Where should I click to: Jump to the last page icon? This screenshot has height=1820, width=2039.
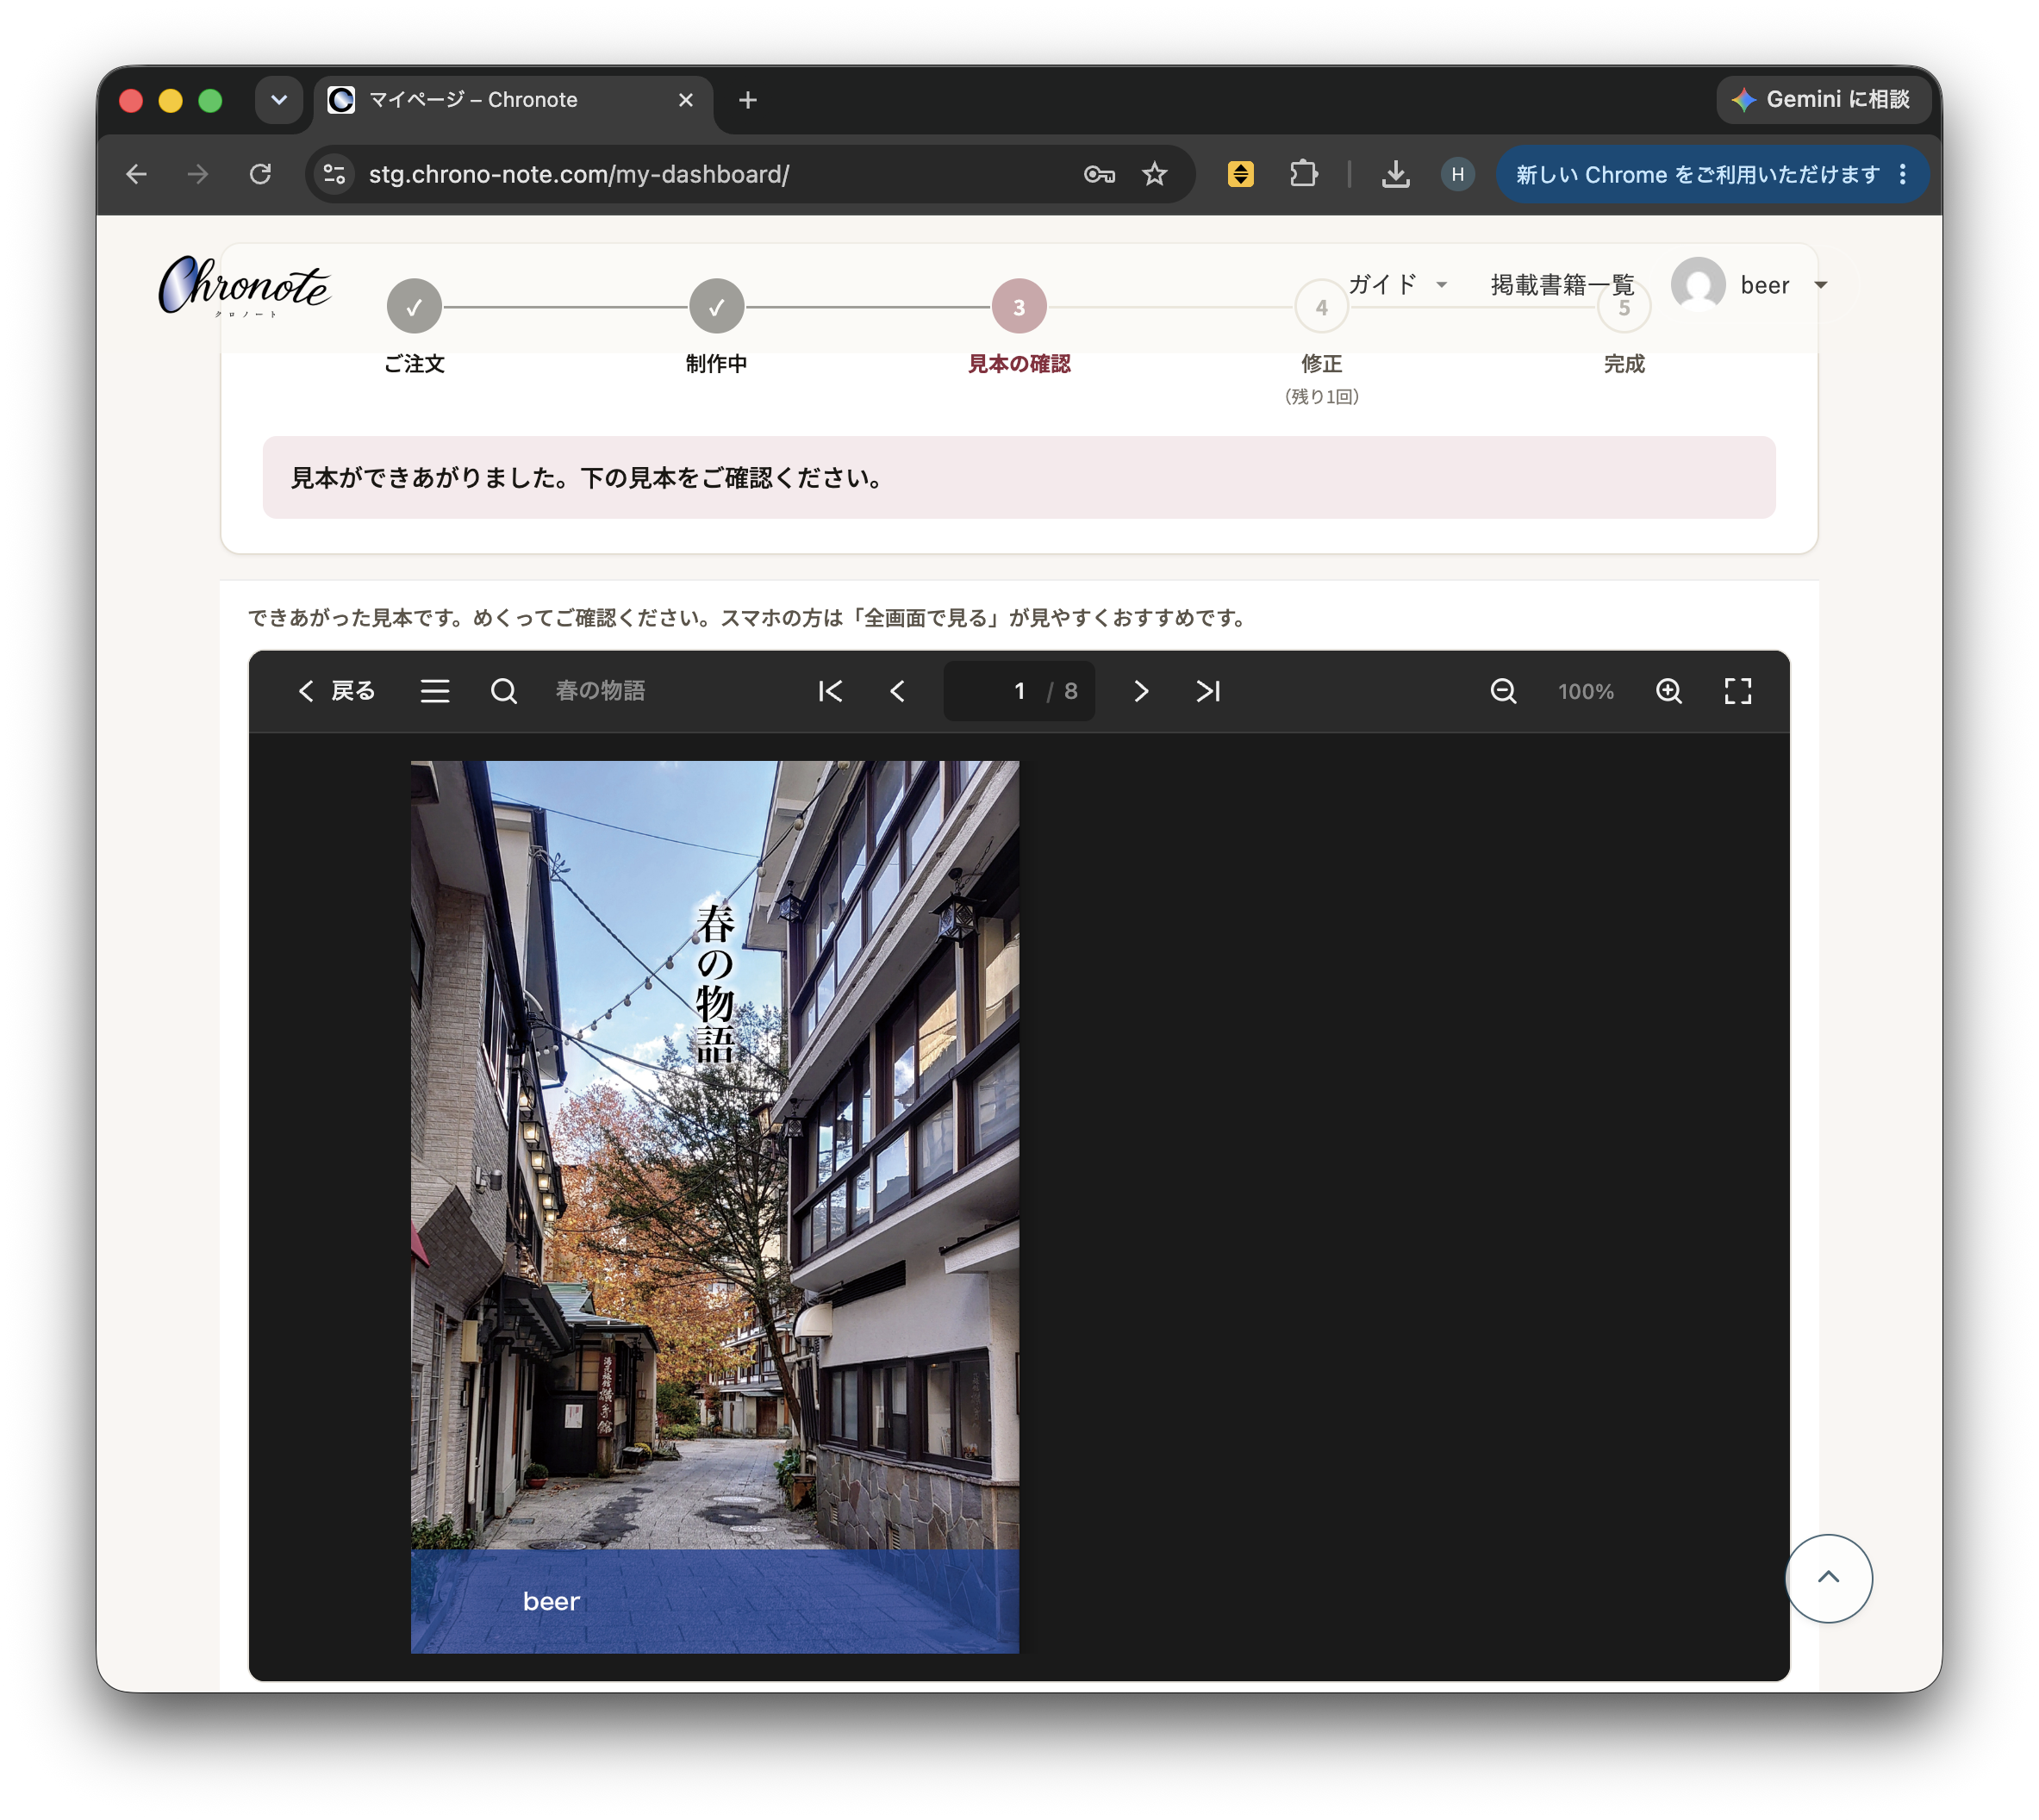pyautogui.click(x=1208, y=691)
